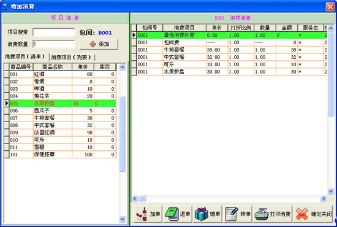Image resolution: width=337 pixels, height=227 pixels.
Task: Click the 数量 column header
Action: coord(265,28)
